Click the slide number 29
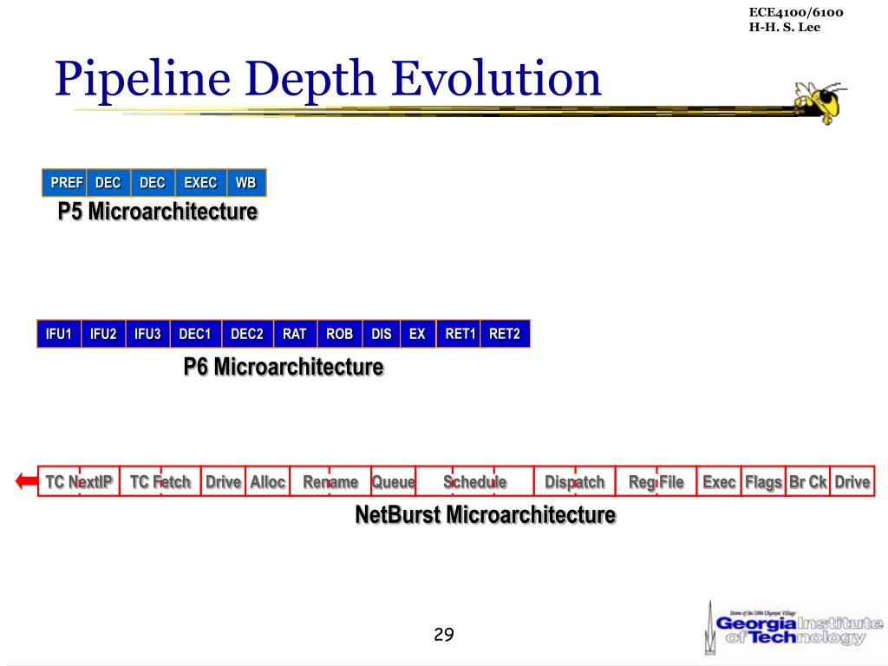Viewport: 888px width, 666px height. [x=444, y=634]
